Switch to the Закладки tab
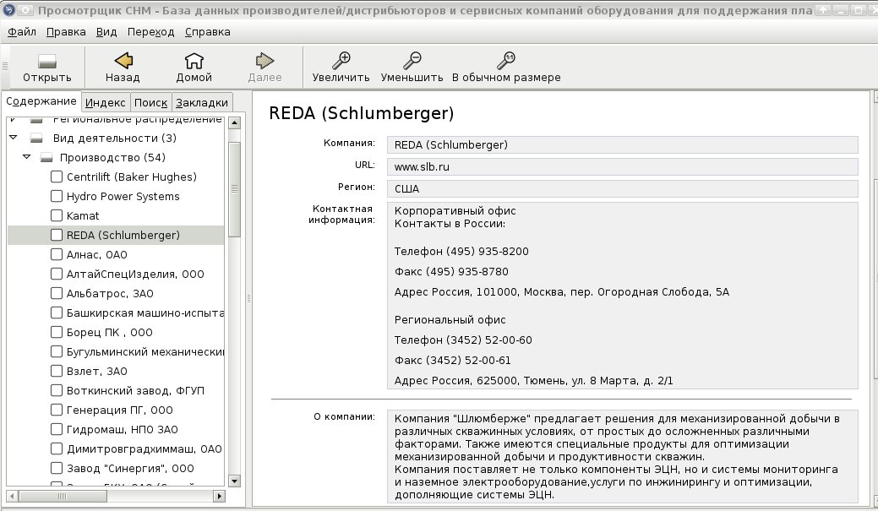 [202, 102]
